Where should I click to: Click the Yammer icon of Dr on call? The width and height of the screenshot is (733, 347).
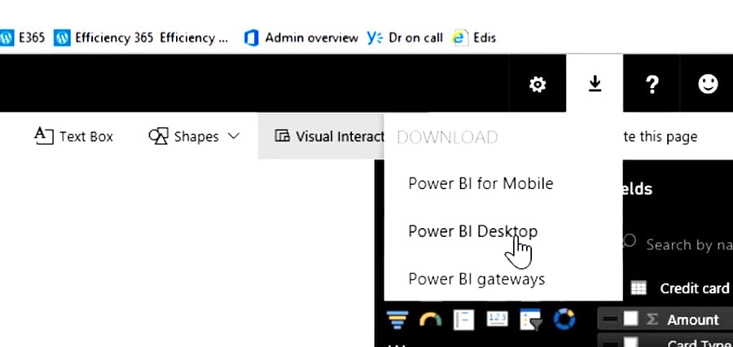(375, 38)
